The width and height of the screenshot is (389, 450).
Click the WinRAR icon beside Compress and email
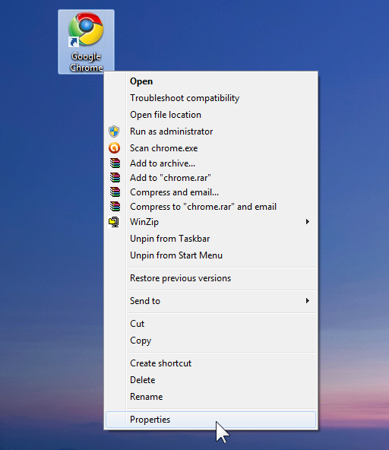[115, 192]
